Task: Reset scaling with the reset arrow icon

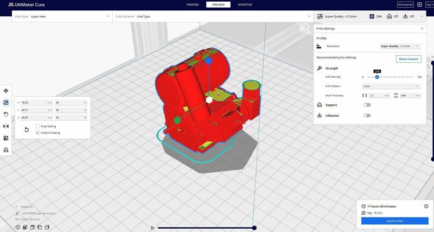Action: coord(27,130)
